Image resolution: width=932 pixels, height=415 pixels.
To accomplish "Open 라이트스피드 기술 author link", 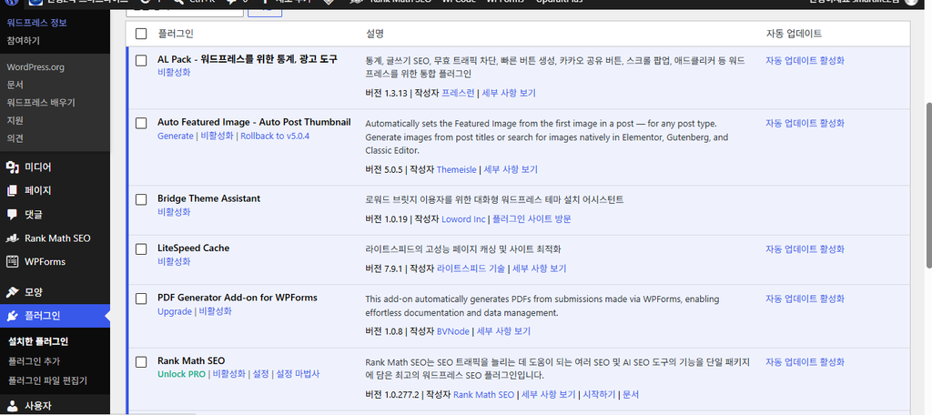I will pos(471,268).
